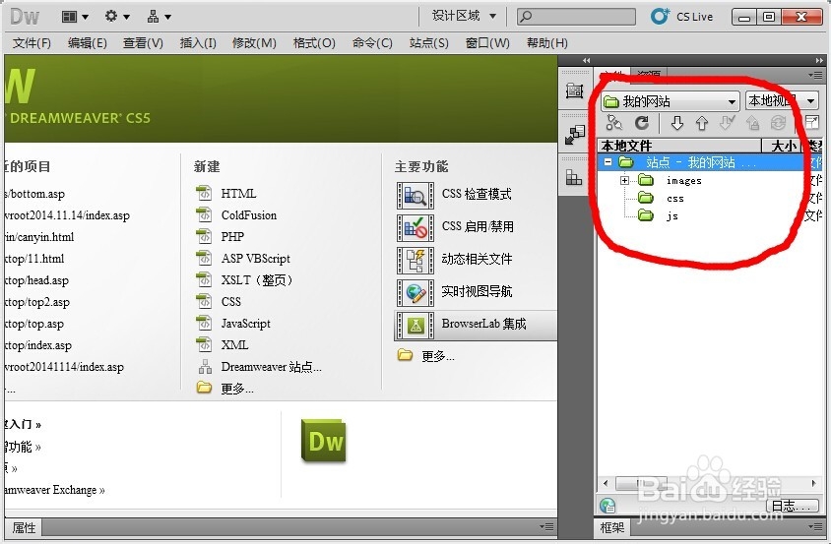This screenshot has height=544, width=831.
Task: Open recent file 11.html
Action: [x=33, y=259]
